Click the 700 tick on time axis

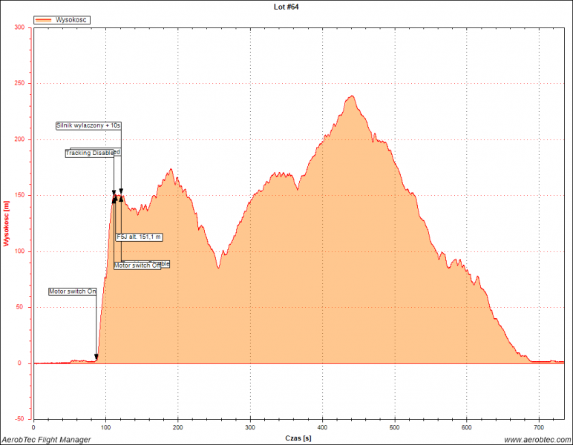pyautogui.click(x=539, y=428)
